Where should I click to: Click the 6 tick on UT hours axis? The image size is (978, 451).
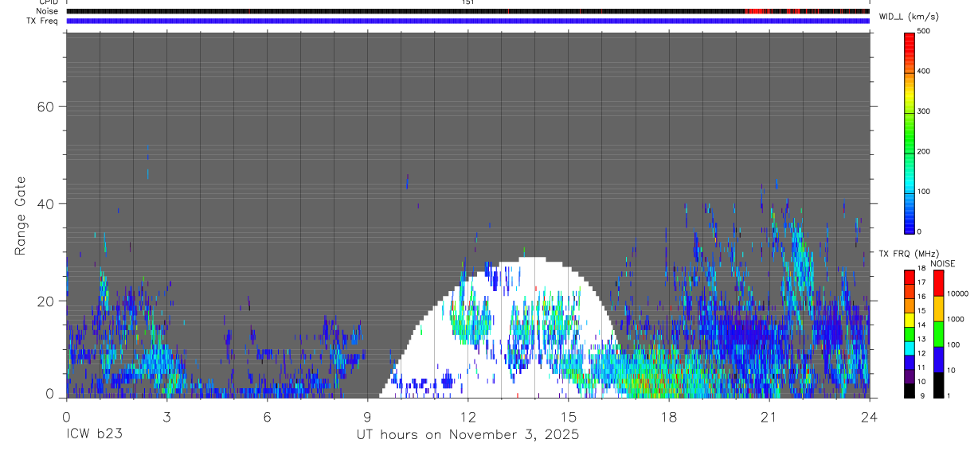pos(267,417)
